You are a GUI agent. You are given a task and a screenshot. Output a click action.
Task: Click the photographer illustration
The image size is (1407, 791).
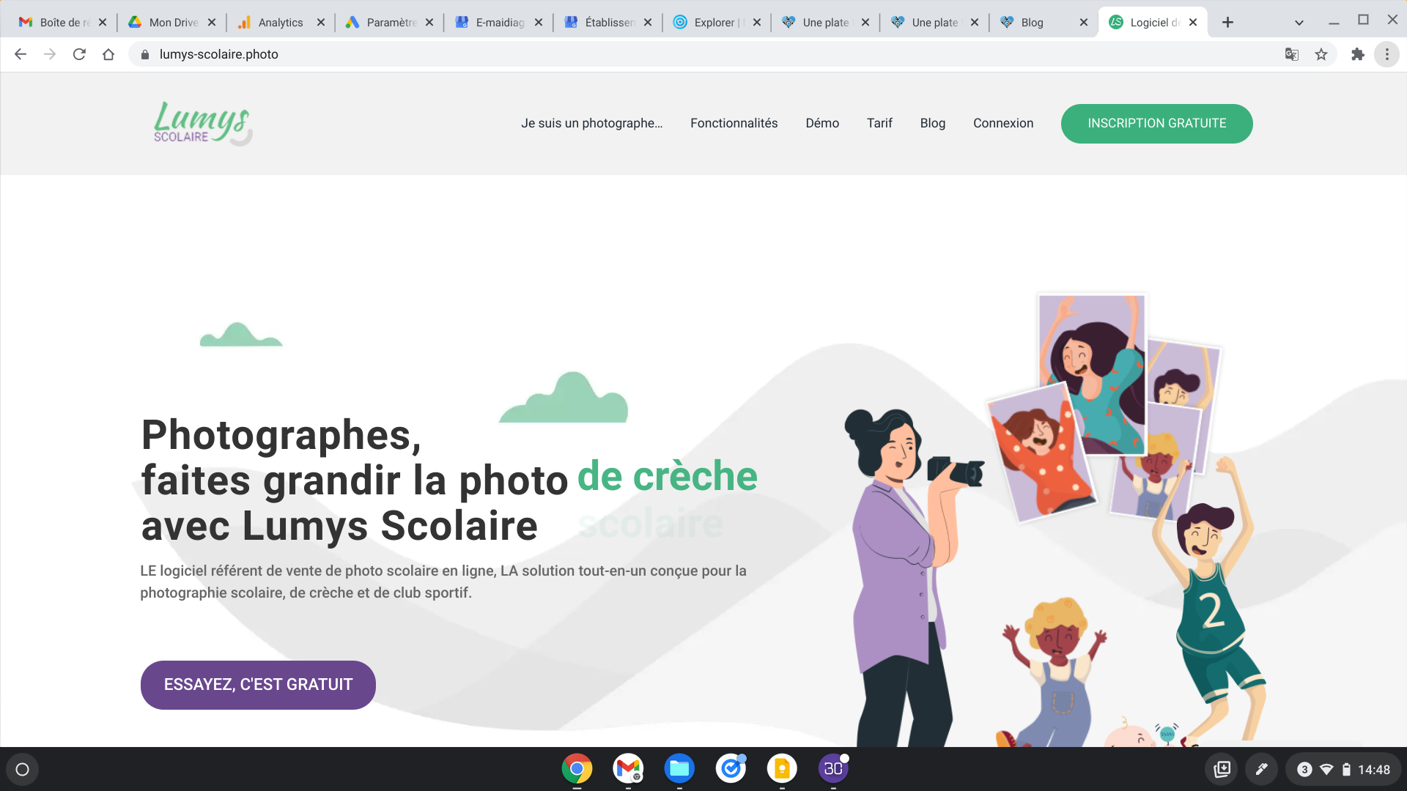pyautogui.click(x=912, y=577)
